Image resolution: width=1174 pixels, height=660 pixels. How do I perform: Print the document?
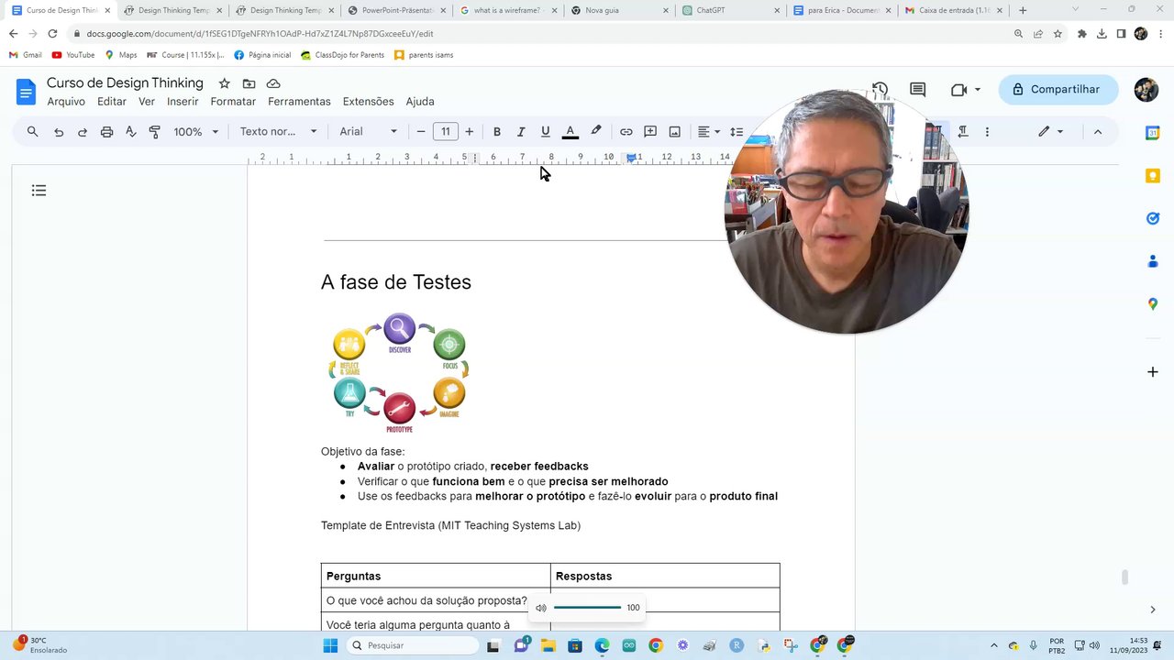(106, 132)
